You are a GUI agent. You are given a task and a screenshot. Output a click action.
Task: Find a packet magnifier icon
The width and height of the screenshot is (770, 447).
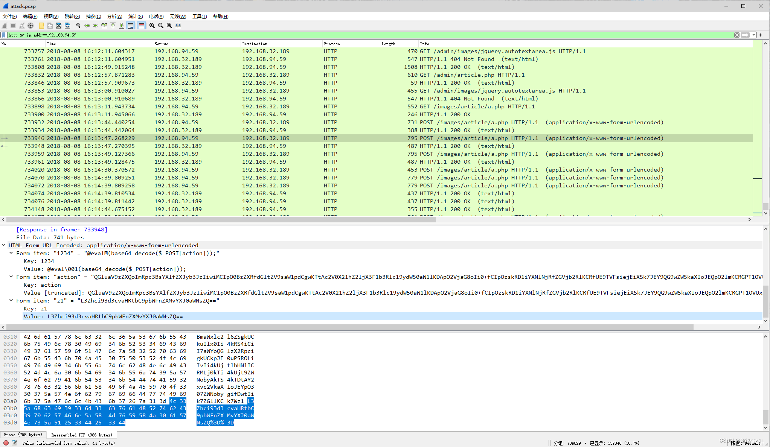[x=78, y=26]
